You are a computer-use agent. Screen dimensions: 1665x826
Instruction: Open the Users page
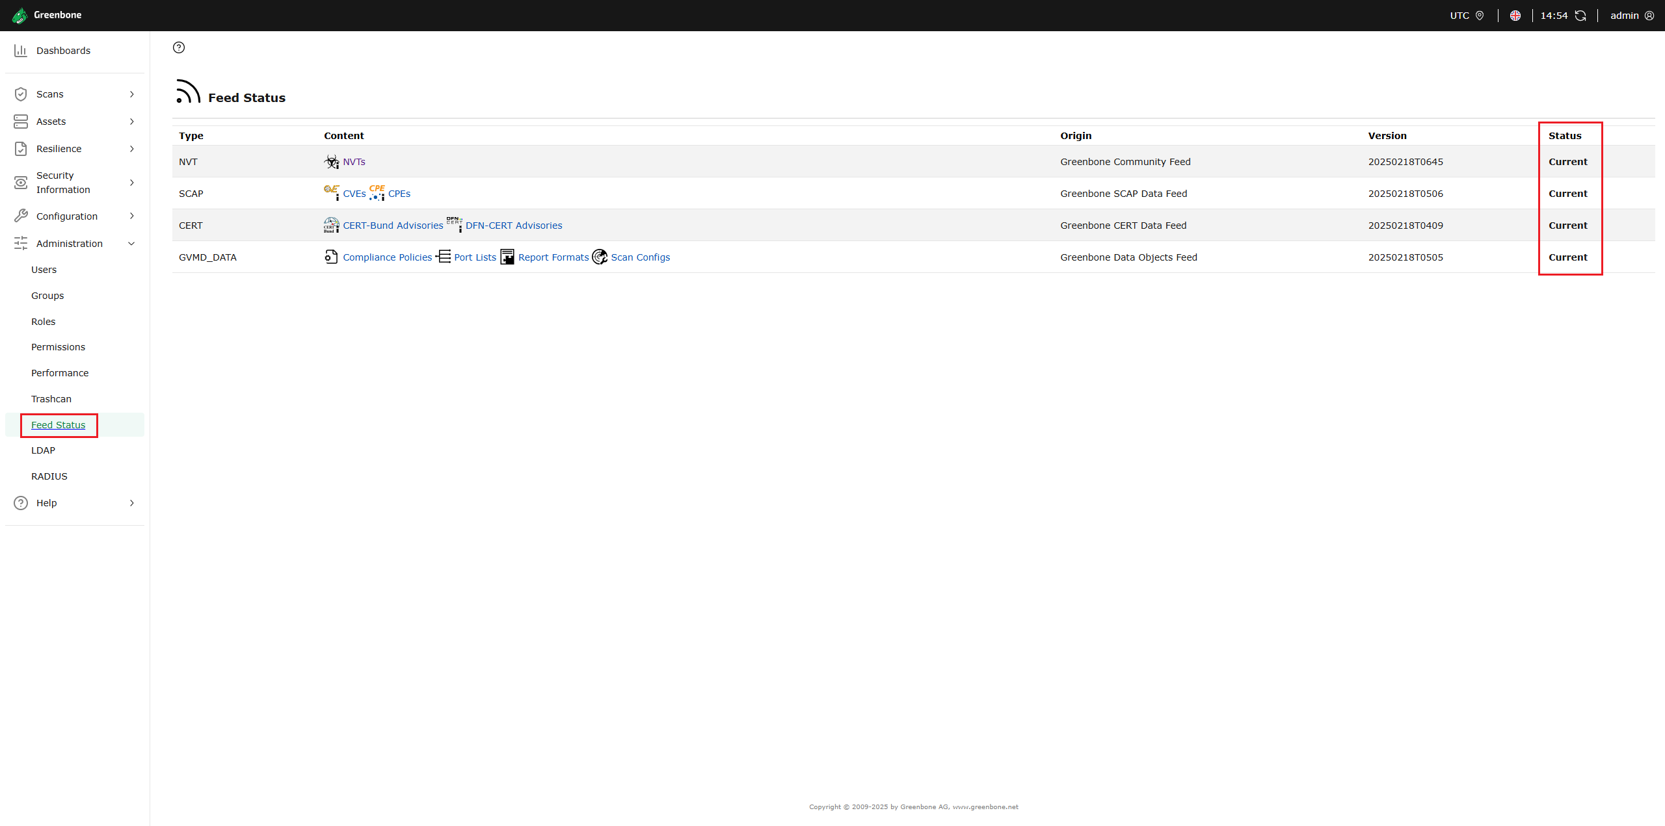point(44,270)
